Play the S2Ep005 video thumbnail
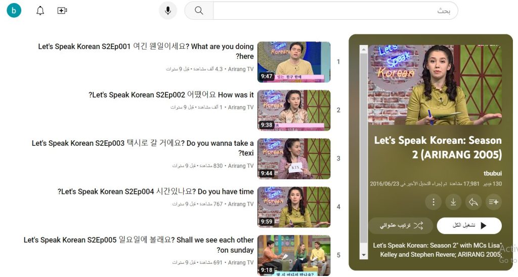This screenshot has height=277, width=518. point(294,255)
